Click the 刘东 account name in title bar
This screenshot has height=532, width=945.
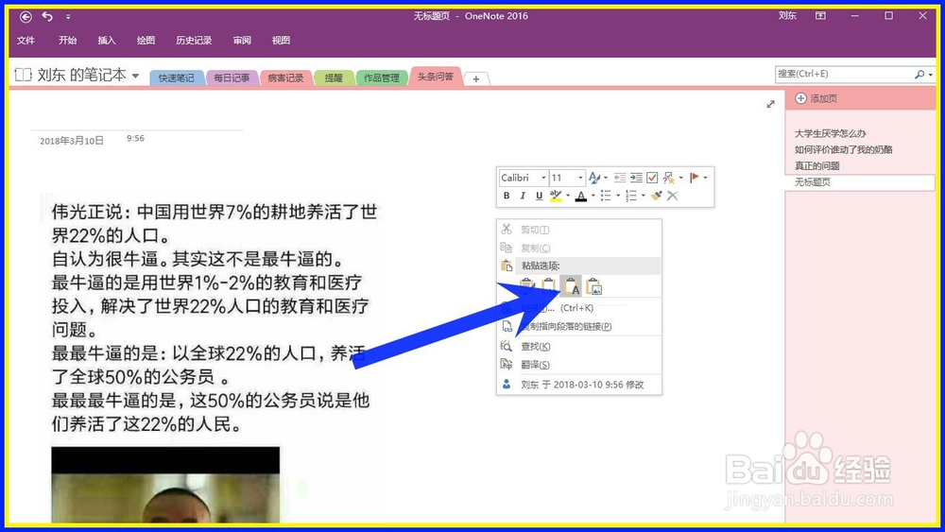pyautogui.click(x=787, y=16)
